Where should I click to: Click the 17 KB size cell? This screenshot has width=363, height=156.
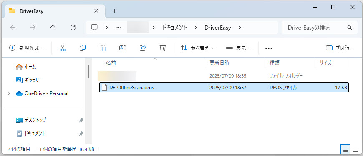coord(341,88)
